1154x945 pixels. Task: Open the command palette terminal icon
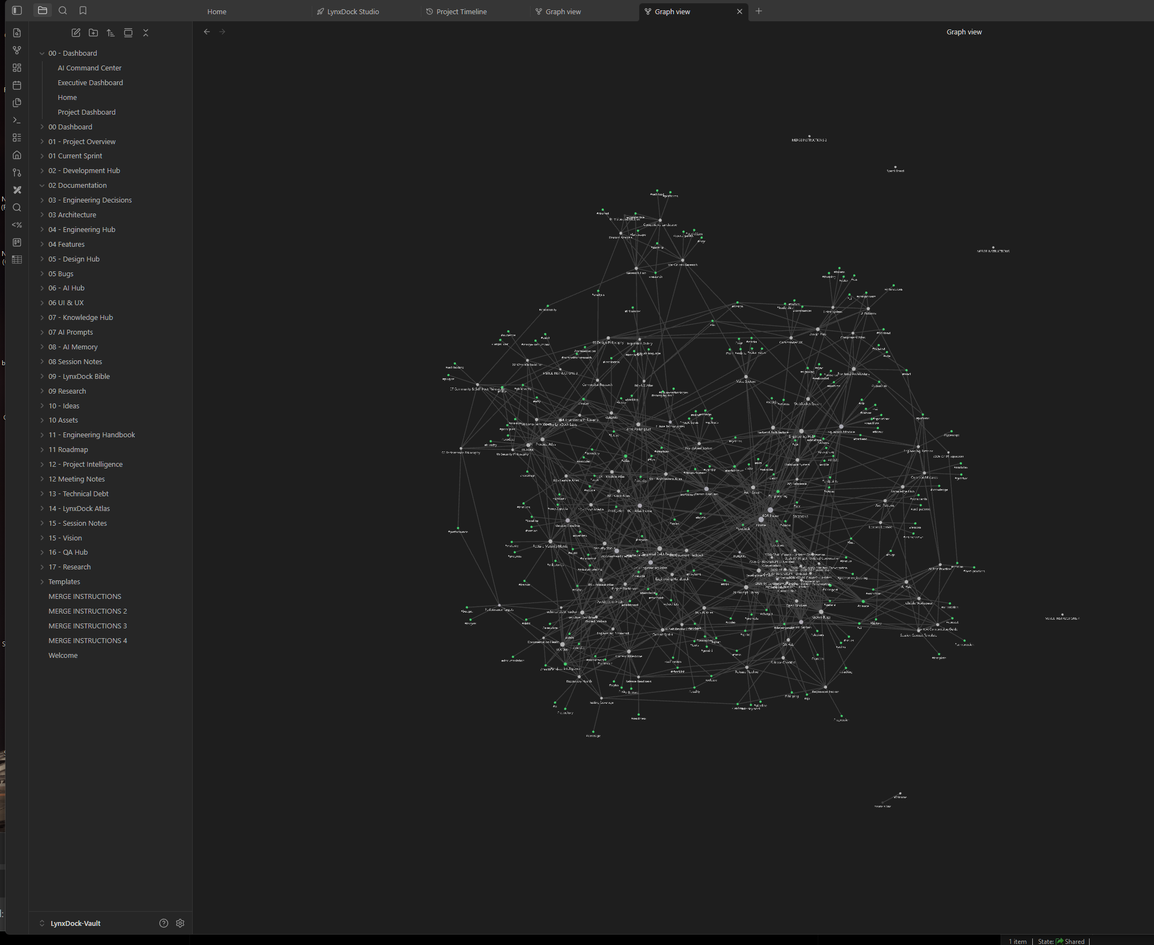17,120
